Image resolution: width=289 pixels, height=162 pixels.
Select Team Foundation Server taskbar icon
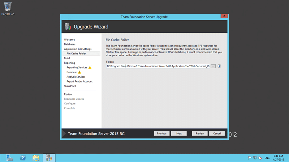point(49,158)
